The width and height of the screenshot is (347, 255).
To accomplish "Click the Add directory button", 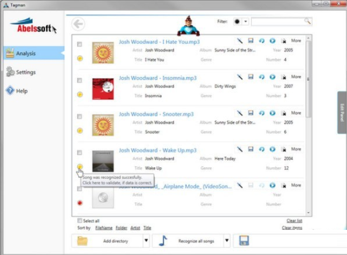I will click(x=108, y=241).
